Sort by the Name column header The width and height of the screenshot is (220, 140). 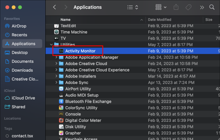coord(65,20)
